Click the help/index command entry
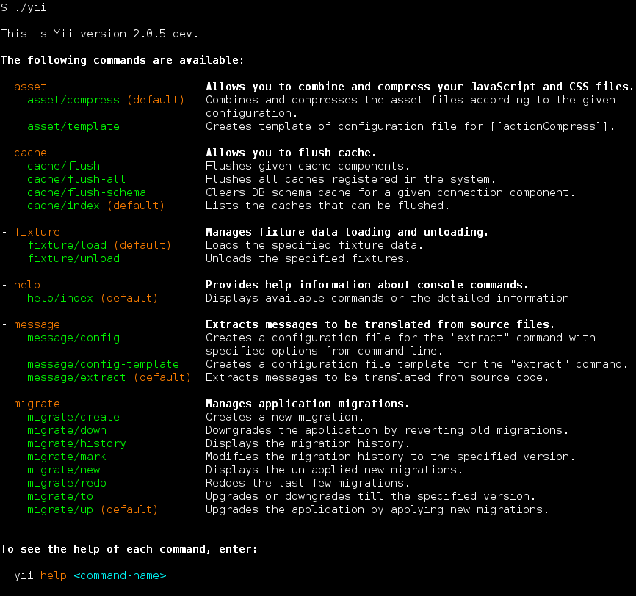 click(x=60, y=298)
